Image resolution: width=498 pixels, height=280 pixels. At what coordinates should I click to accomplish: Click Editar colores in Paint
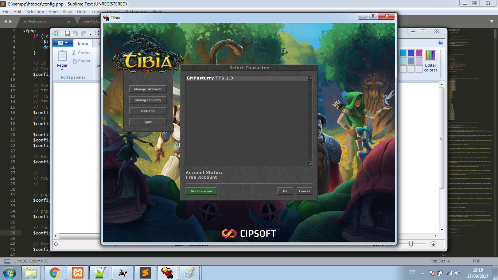tap(431, 61)
